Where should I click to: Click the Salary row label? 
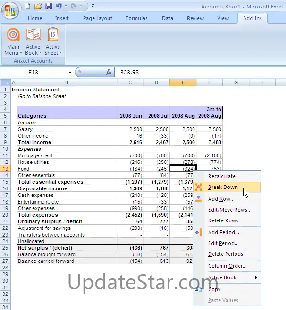click(x=67, y=129)
